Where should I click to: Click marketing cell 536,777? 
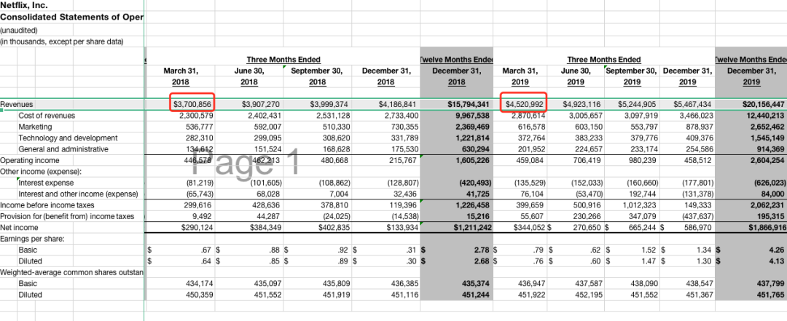(x=199, y=127)
